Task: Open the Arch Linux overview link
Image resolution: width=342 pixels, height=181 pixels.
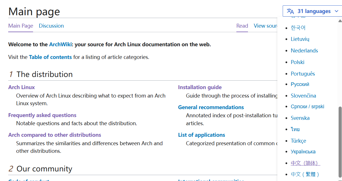Action: (21, 87)
